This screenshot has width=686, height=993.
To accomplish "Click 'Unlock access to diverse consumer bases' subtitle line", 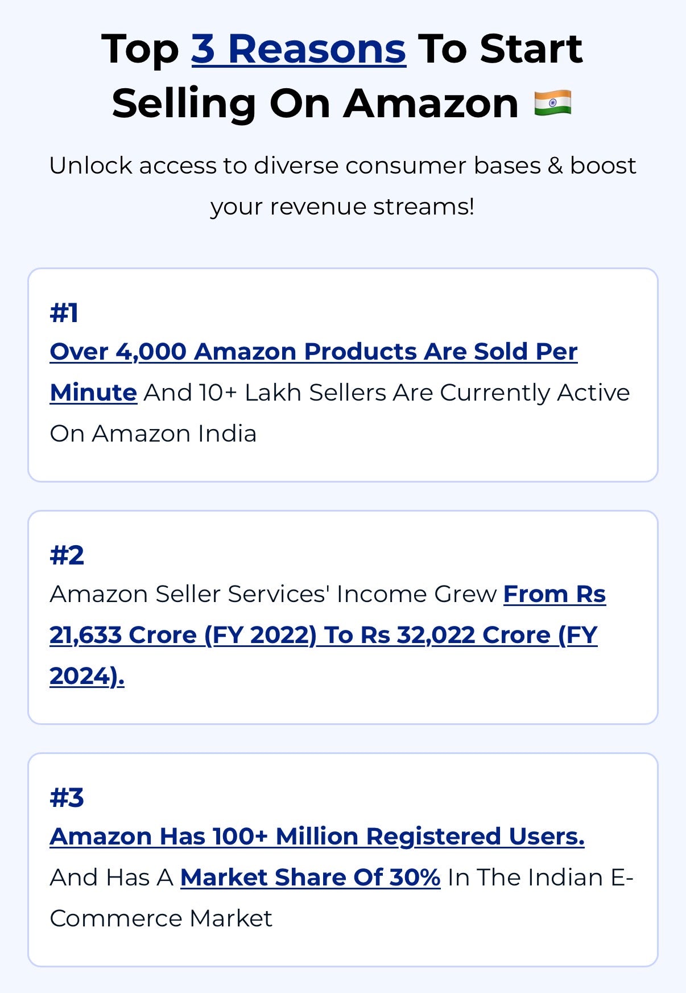I will coord(296,166).
